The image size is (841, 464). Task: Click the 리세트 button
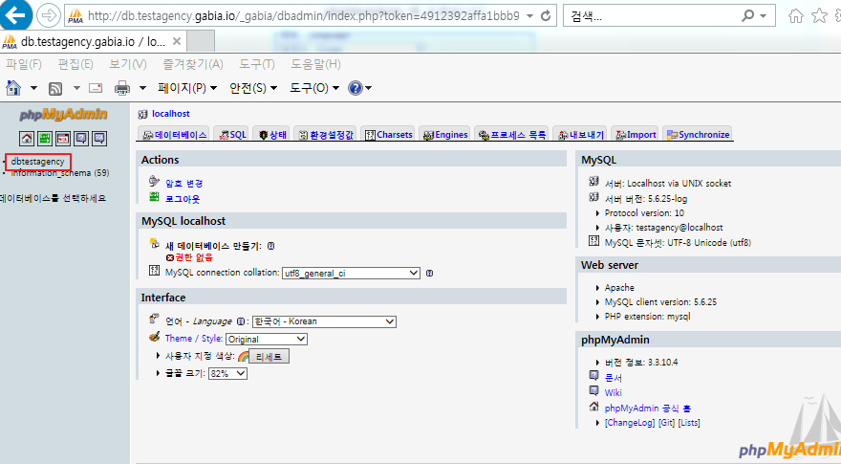[x=269, y=356]
